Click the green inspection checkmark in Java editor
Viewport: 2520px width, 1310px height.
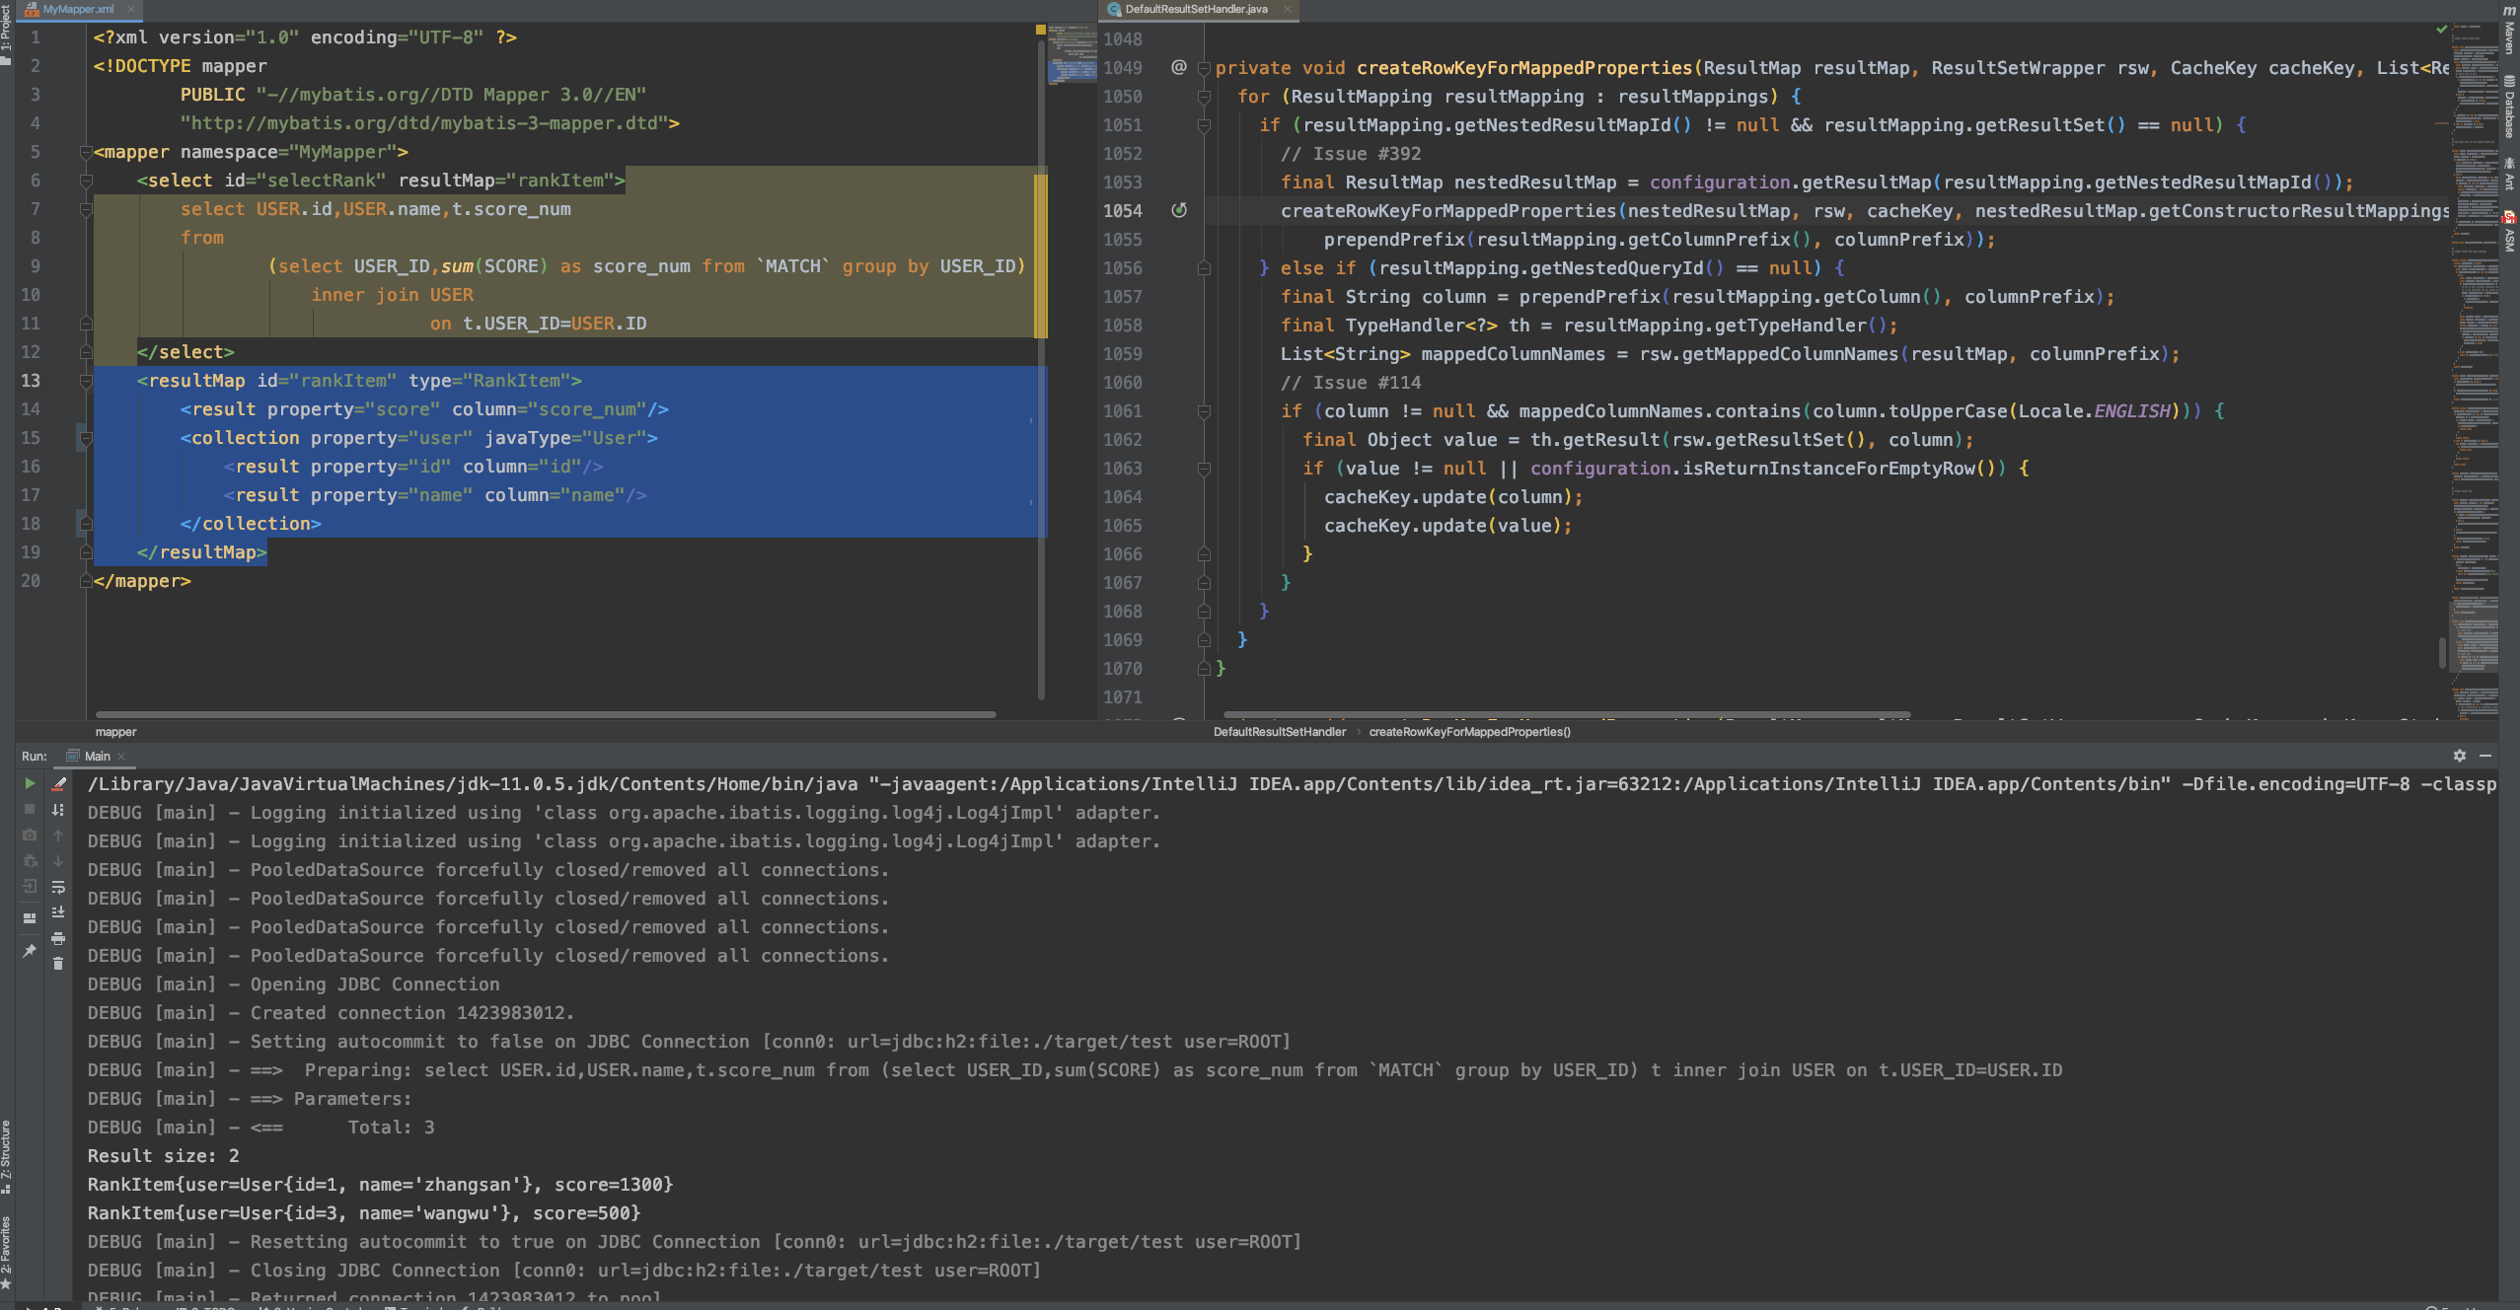click(x=2441, y=30)
